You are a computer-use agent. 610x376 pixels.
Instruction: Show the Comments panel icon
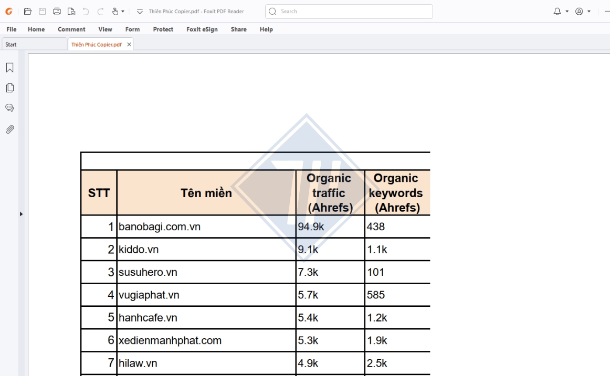[x=9, y=108]
